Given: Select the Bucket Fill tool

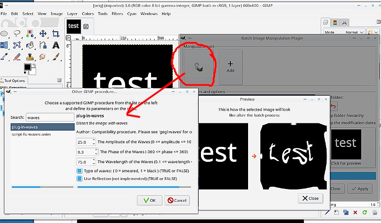Looking at the screenshot, I should coord(30,45).
